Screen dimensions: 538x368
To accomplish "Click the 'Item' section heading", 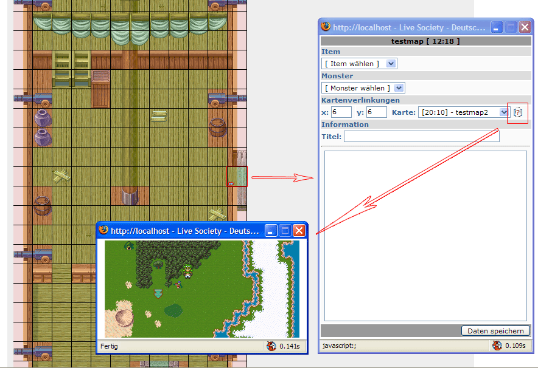I will (x=330, y=52).
